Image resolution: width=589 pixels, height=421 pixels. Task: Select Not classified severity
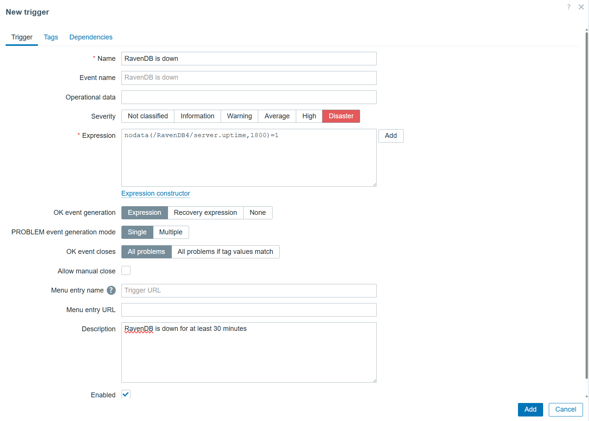148,116
